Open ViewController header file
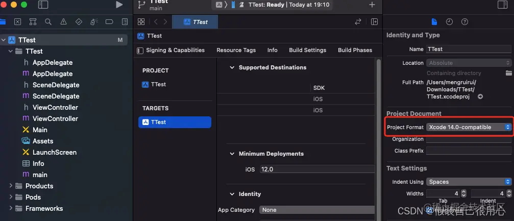The width and height of the screenshot is (514, 221). click(x=55, y=107)
